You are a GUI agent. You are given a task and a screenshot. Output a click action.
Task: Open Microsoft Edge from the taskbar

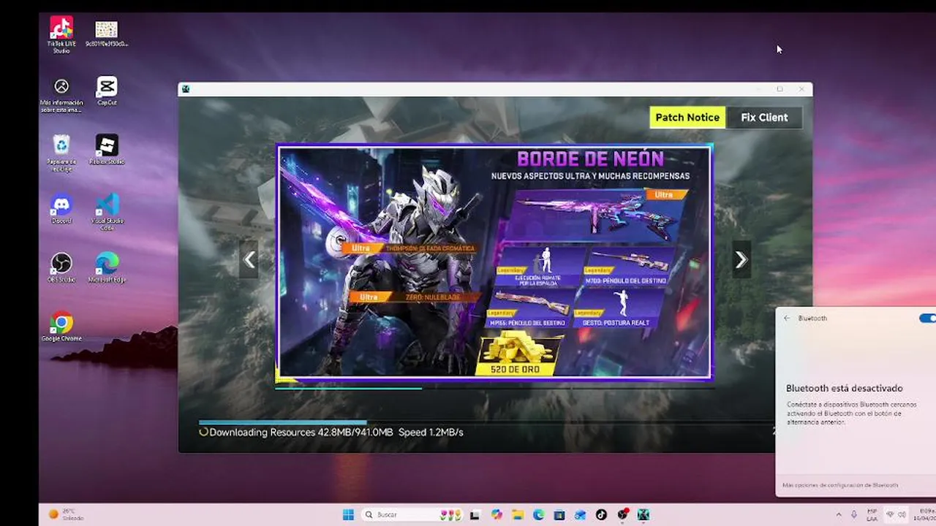539,514
